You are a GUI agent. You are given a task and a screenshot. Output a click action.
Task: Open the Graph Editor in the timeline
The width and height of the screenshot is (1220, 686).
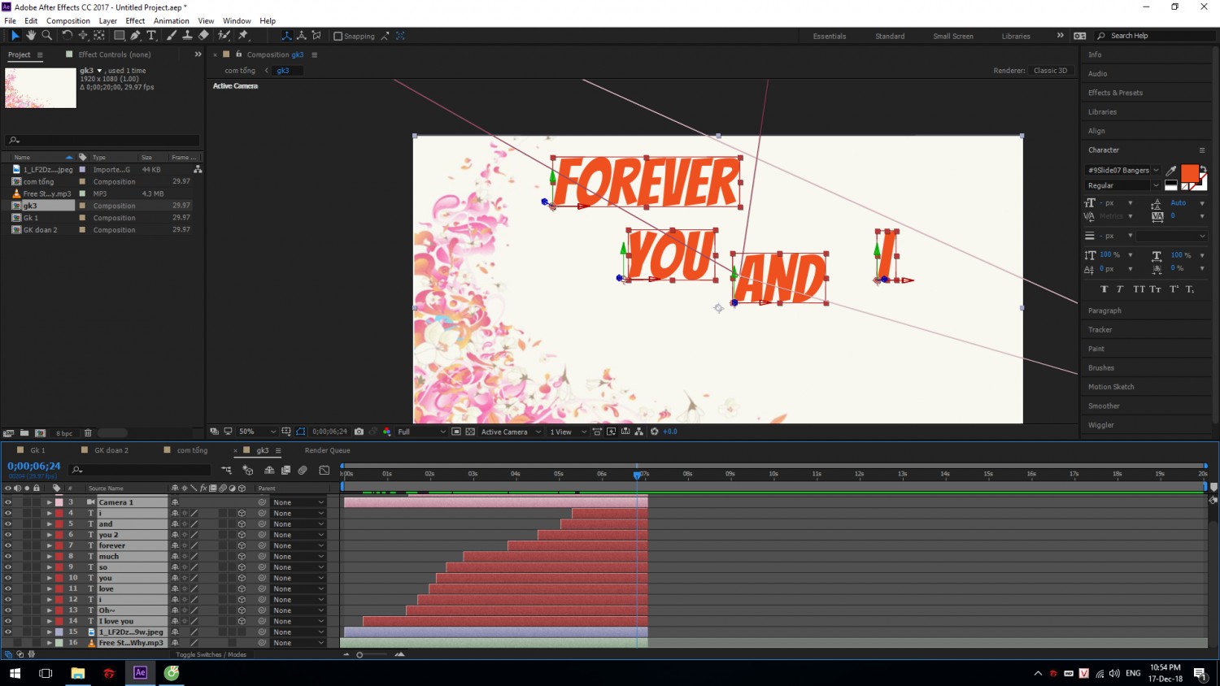(x=324, y=470)
